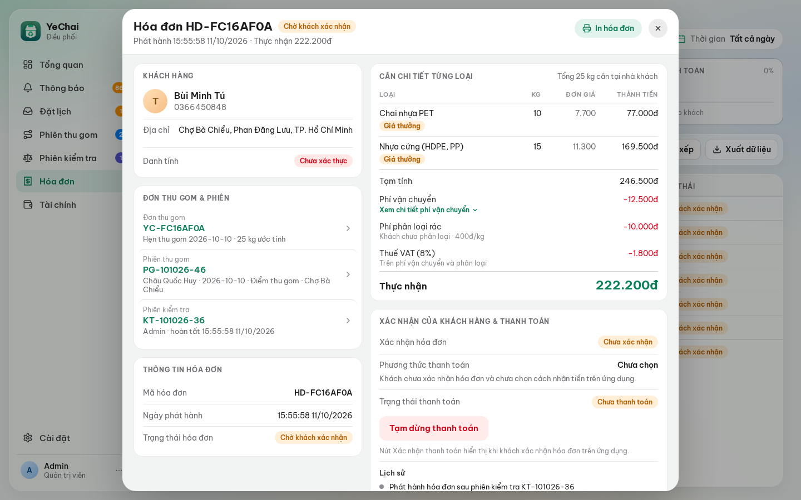
Task: Click invoice code HD-FC16AF0A in Thông tin hóa đơn
Action: pyautogui.click(x=323, y=393)
